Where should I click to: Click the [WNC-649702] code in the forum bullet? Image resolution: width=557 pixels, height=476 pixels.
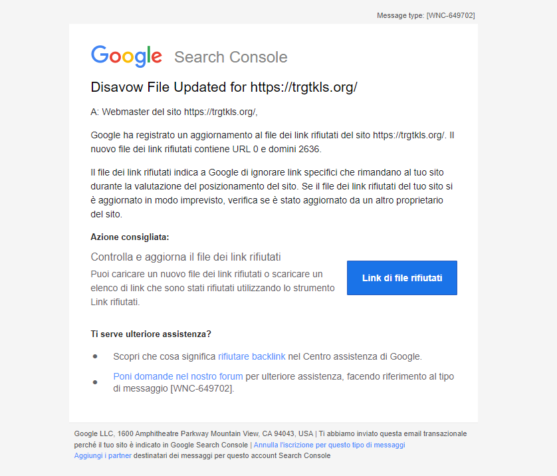202,388
